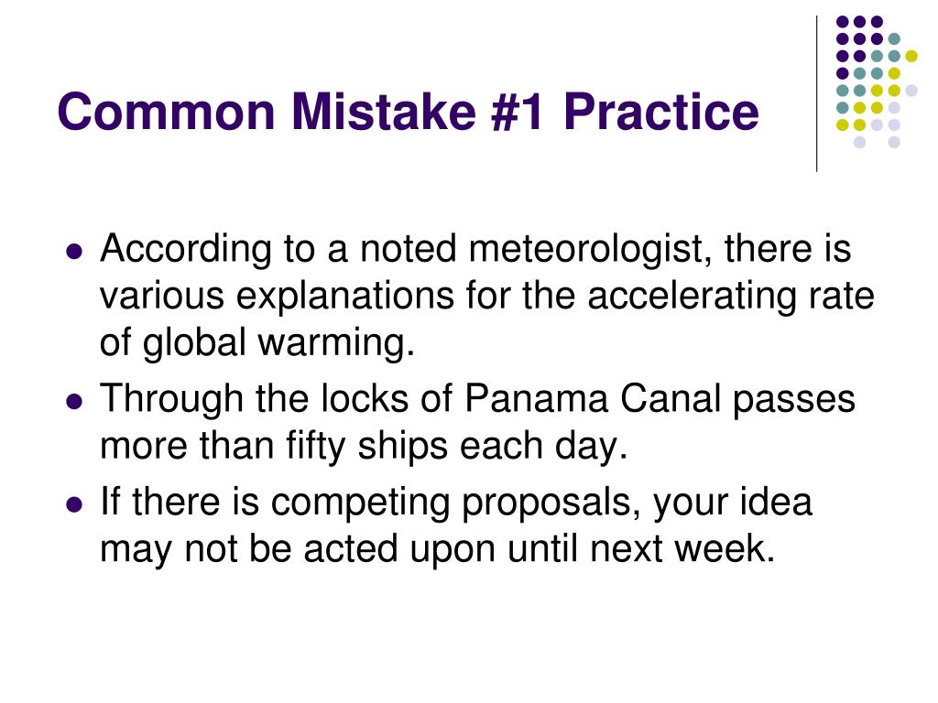The image size is (938, 703).
Task: Click the slide title 'Common Mistake #1 Practice'
Action: [x=408, y=111]
